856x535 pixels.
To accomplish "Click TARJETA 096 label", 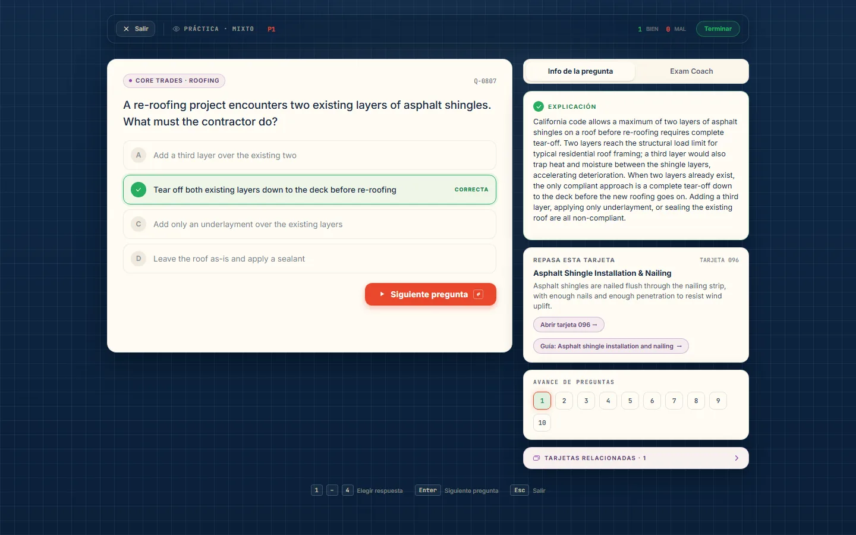I will click(719, 260).
